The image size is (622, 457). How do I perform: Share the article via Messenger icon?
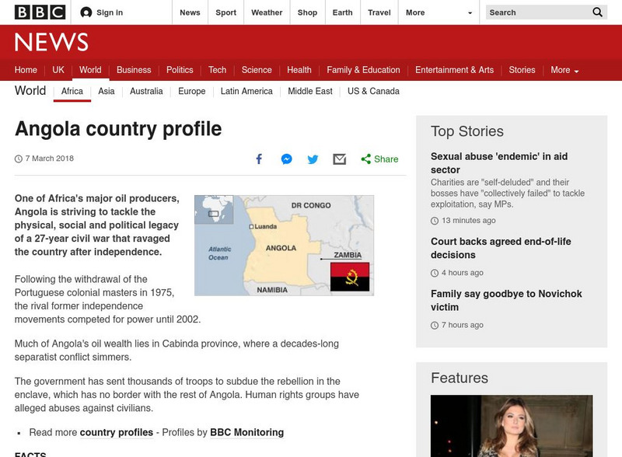(x=285, y=159)
